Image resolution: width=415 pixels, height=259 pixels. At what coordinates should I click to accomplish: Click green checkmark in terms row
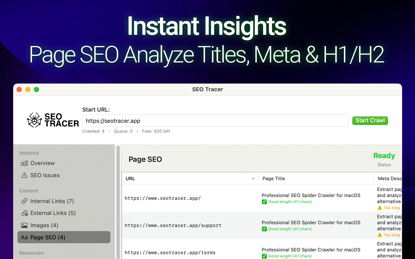(264, 256)
